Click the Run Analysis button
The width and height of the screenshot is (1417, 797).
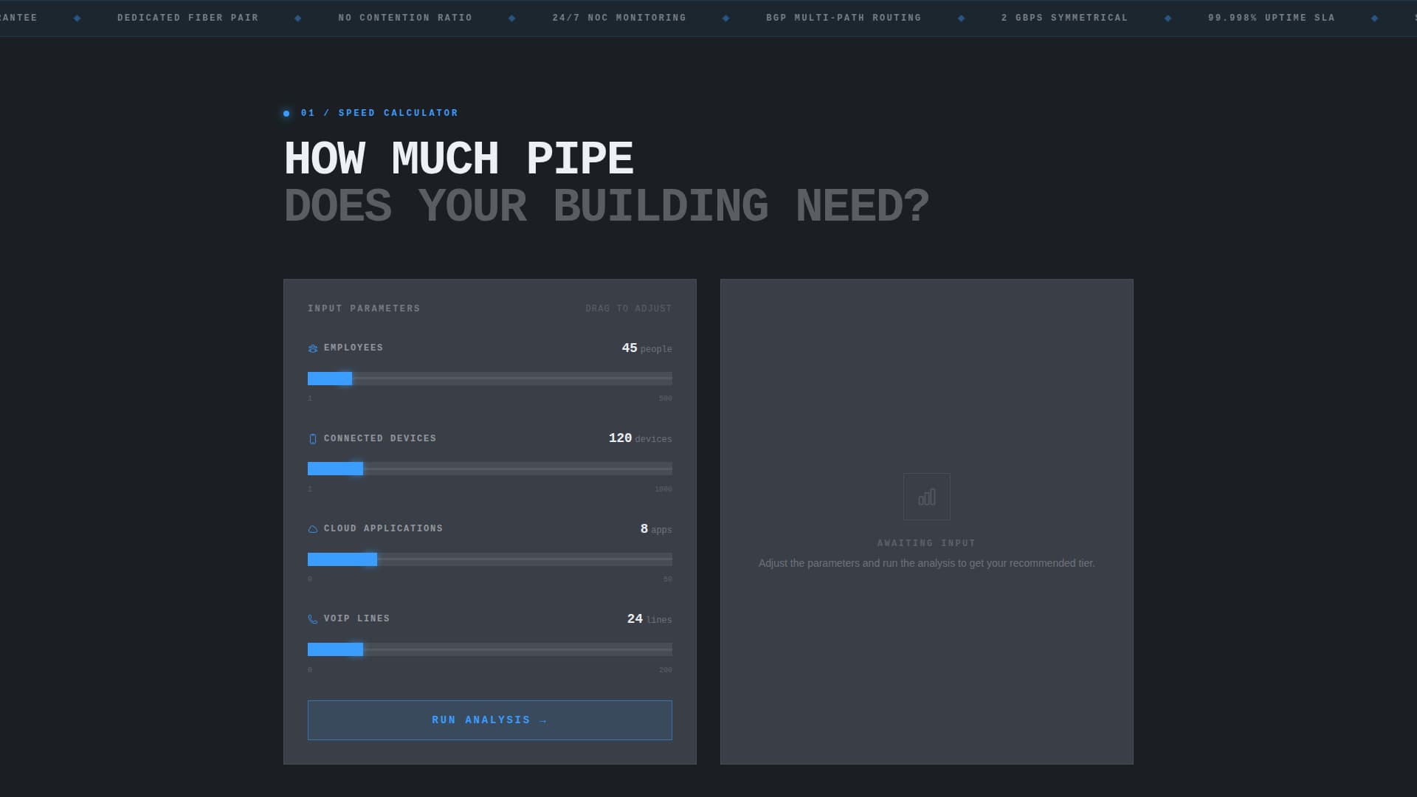(x=490, y=720)
